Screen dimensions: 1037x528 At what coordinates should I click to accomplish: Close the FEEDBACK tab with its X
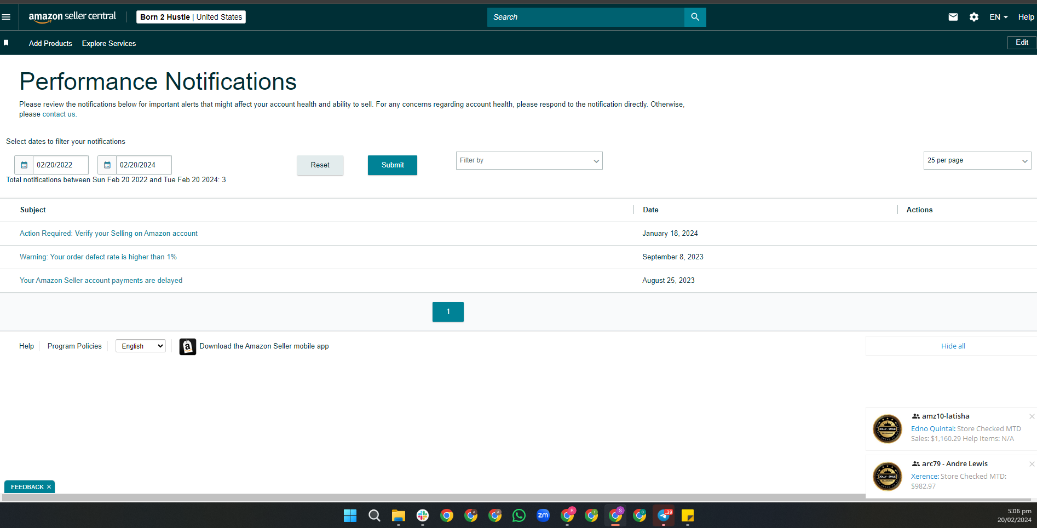pyautogui.click(x=49, y=487)
